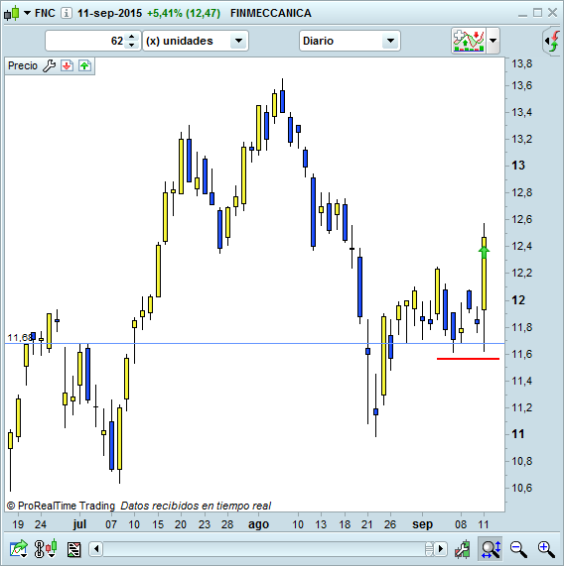Screen dimensions: 564x566
Task: Click the horizontal scrollbar left arrow
Action: [96, 549]
